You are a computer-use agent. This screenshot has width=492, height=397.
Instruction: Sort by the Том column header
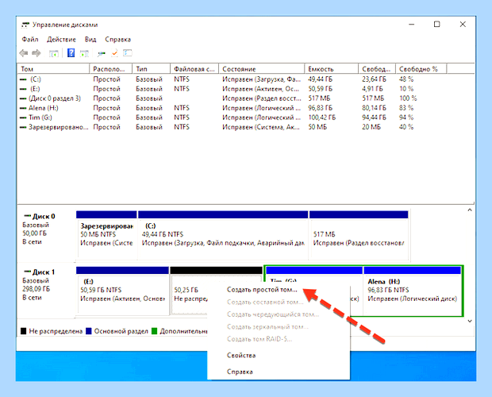(53, 69)
